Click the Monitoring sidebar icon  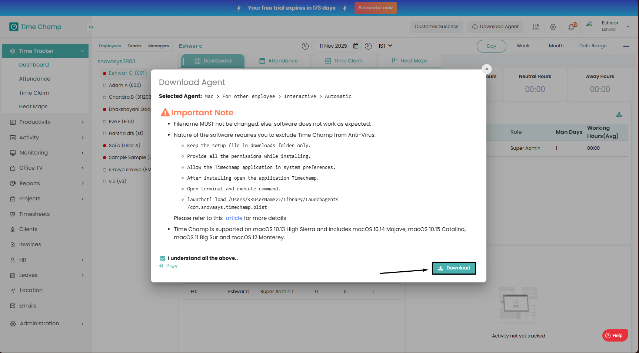(13, 153)
